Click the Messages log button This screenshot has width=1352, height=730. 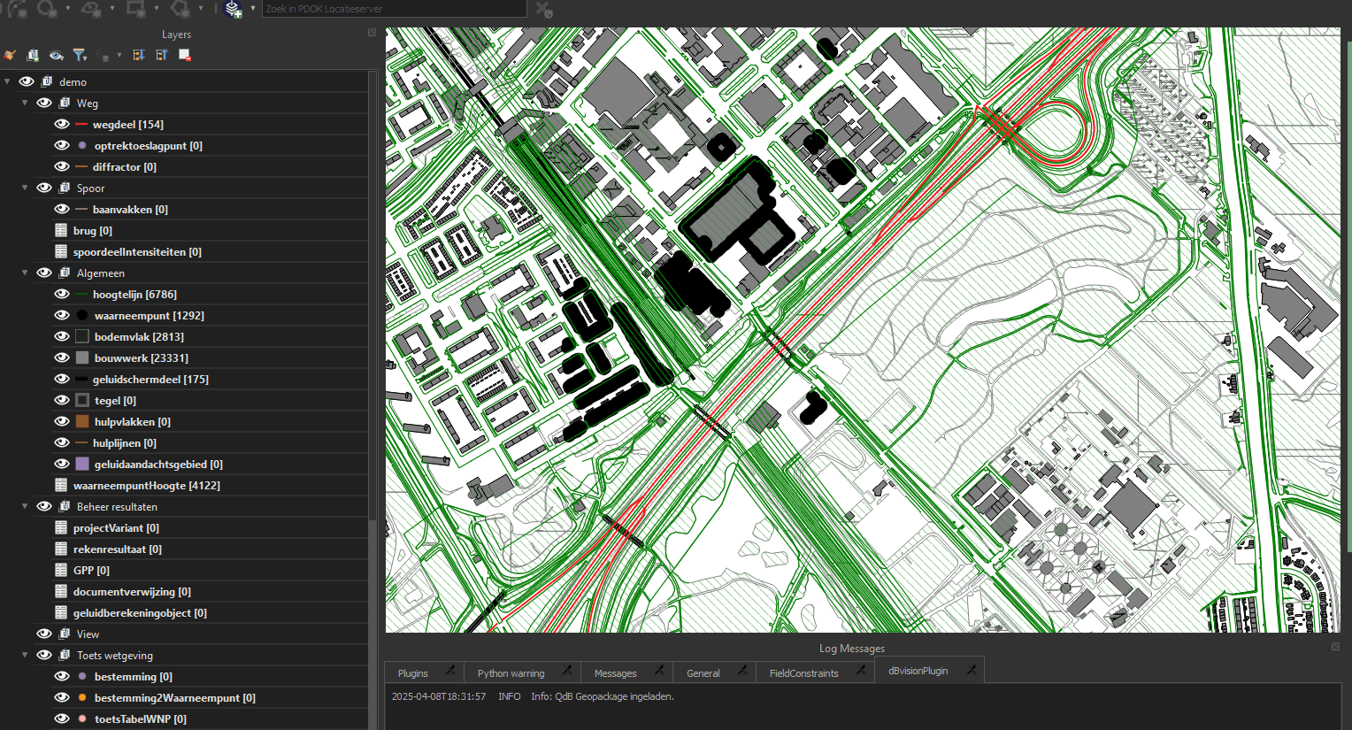614,672
